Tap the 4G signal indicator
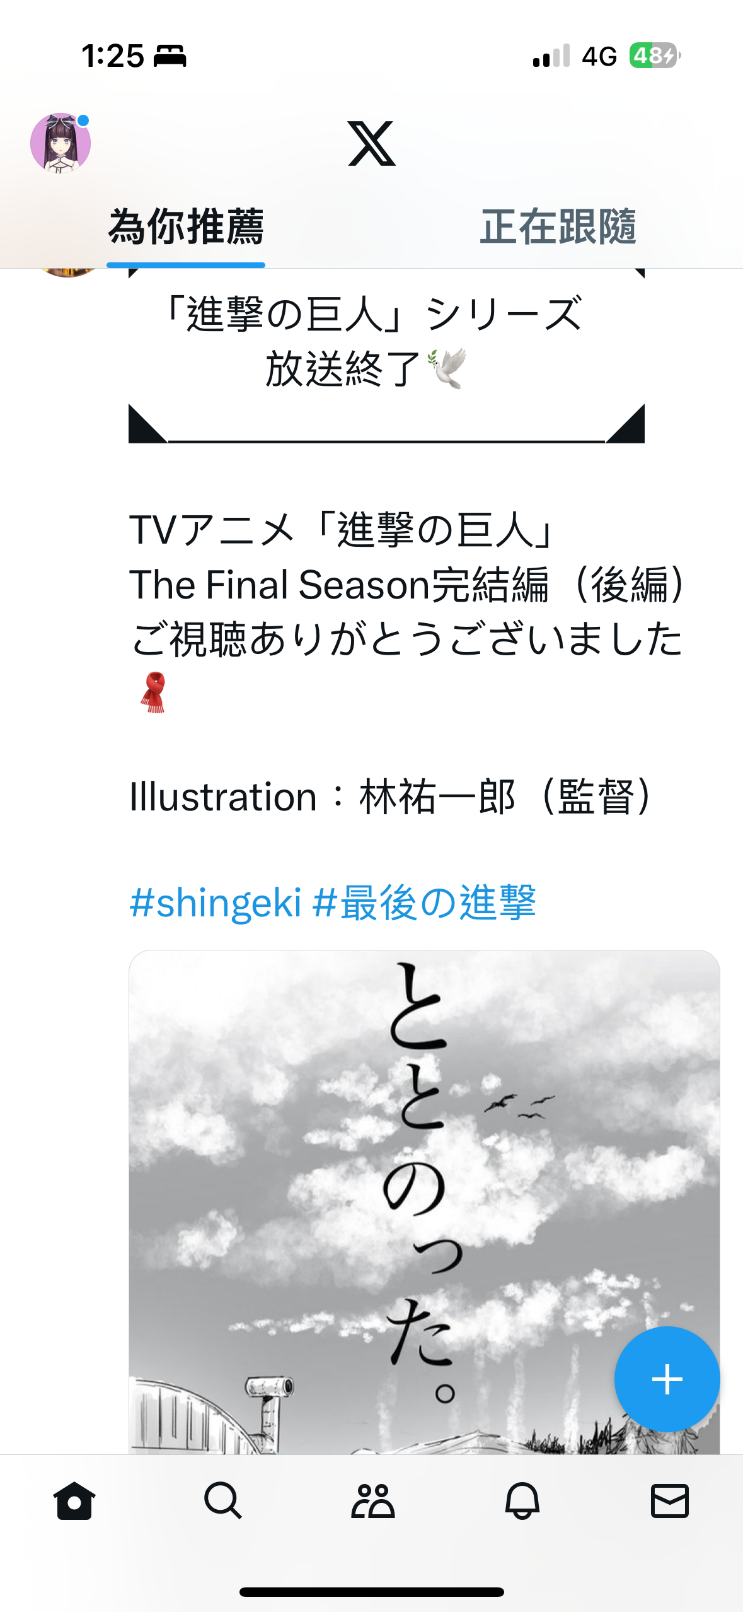This screenshot has width=743, height=1612. (599, 56)
